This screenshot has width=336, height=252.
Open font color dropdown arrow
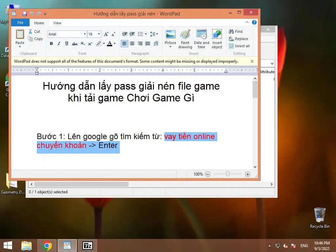(x=115, y=44)
